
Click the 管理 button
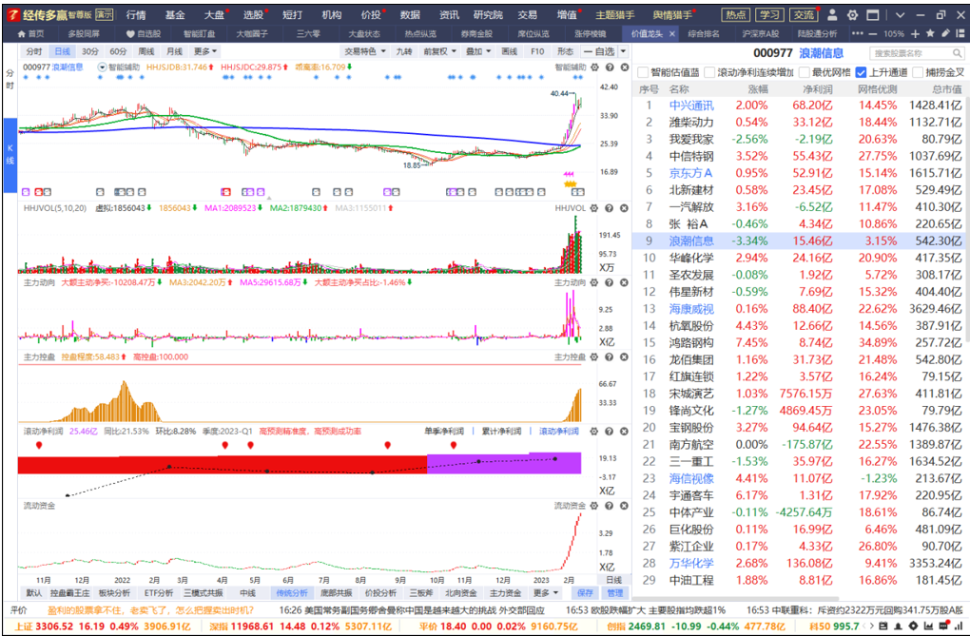coord(614,592)
